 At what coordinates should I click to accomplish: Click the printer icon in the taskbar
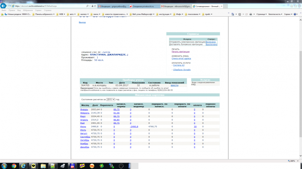pos(63,165)
